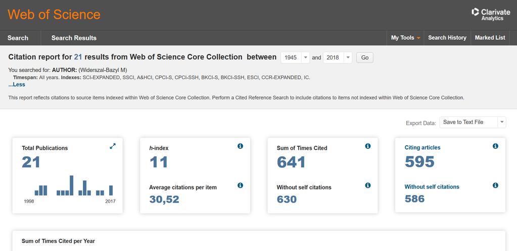The image size is (517, 251).
Task: Open Citing articles Without self citations link
Action: click(432, 187)
